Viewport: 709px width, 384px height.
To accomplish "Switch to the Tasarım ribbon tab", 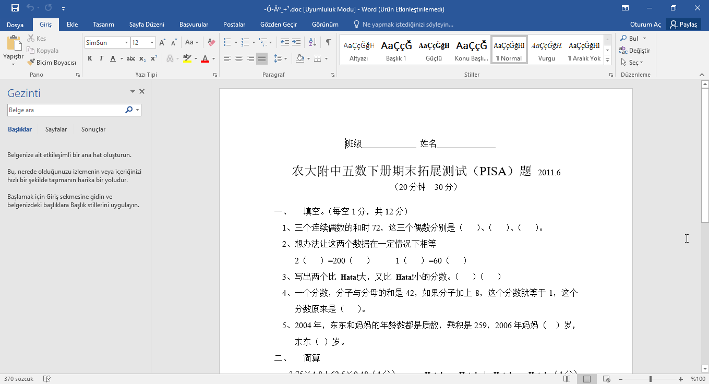I will click(103, 25).
